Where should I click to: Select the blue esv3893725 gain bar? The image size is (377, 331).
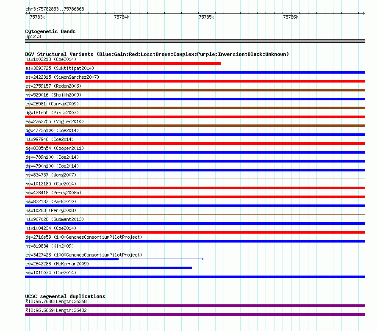click(195, 72)
